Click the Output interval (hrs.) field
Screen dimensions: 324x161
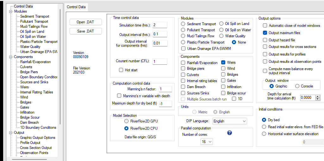[x=160, y=34]
